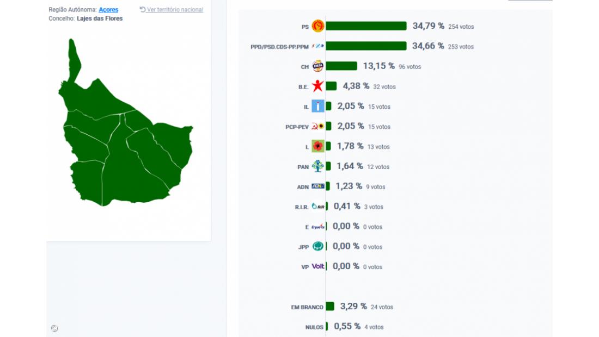599x337 pixels.
Task: Click the ADN party logo
Action: pos(317,186)
